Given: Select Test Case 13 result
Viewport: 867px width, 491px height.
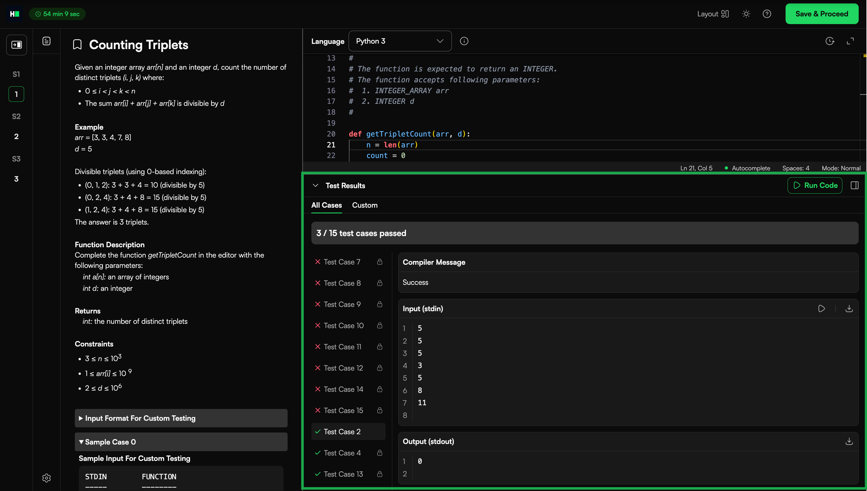Looking at the screenshot, I should (343, 474).
